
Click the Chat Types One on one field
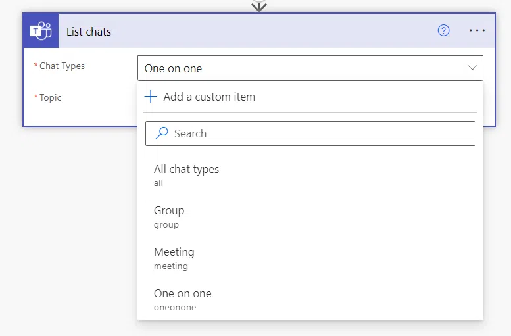[310, 68]
